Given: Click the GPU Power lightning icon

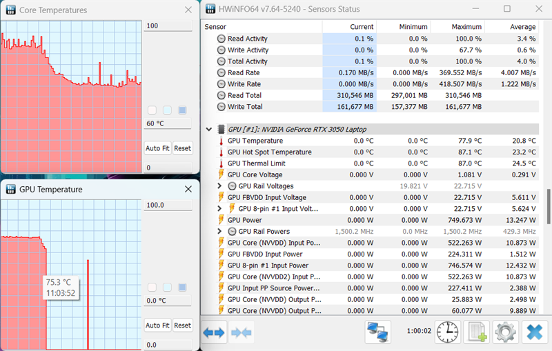Looking at the screenshot, I should (221, 220).
